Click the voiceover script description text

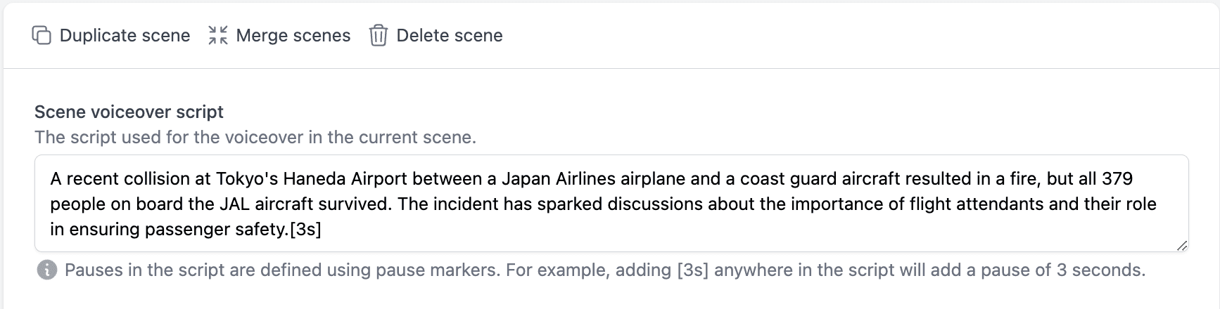[255, 137]
